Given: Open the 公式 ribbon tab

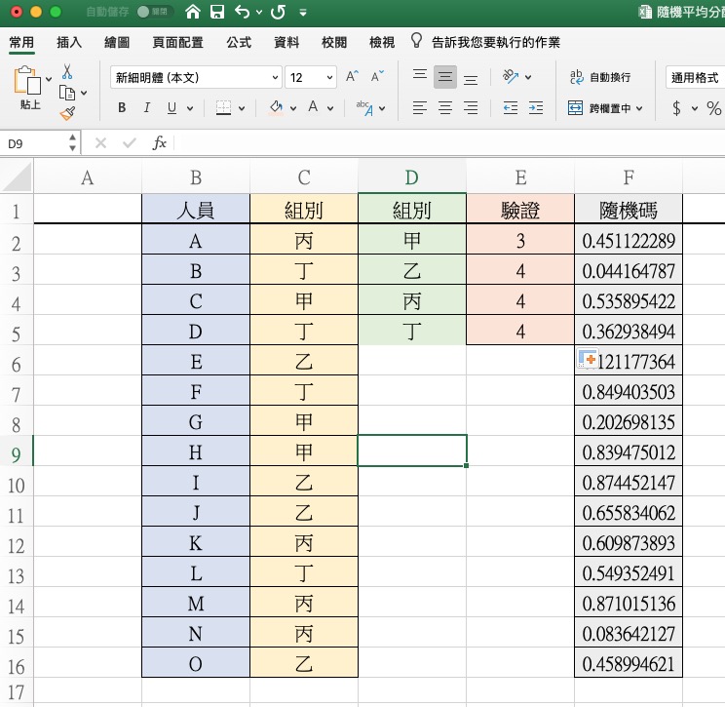Looking at the screenshot, I should 239,43.
